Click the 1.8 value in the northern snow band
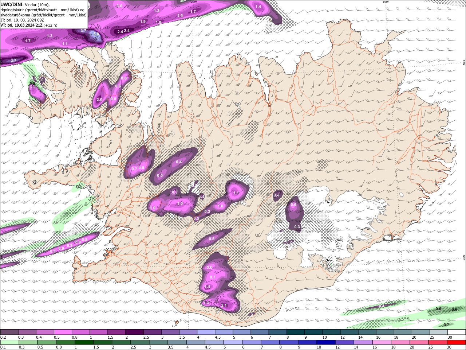This screenshot has height=350, width=466. click(x=158, y=23)
